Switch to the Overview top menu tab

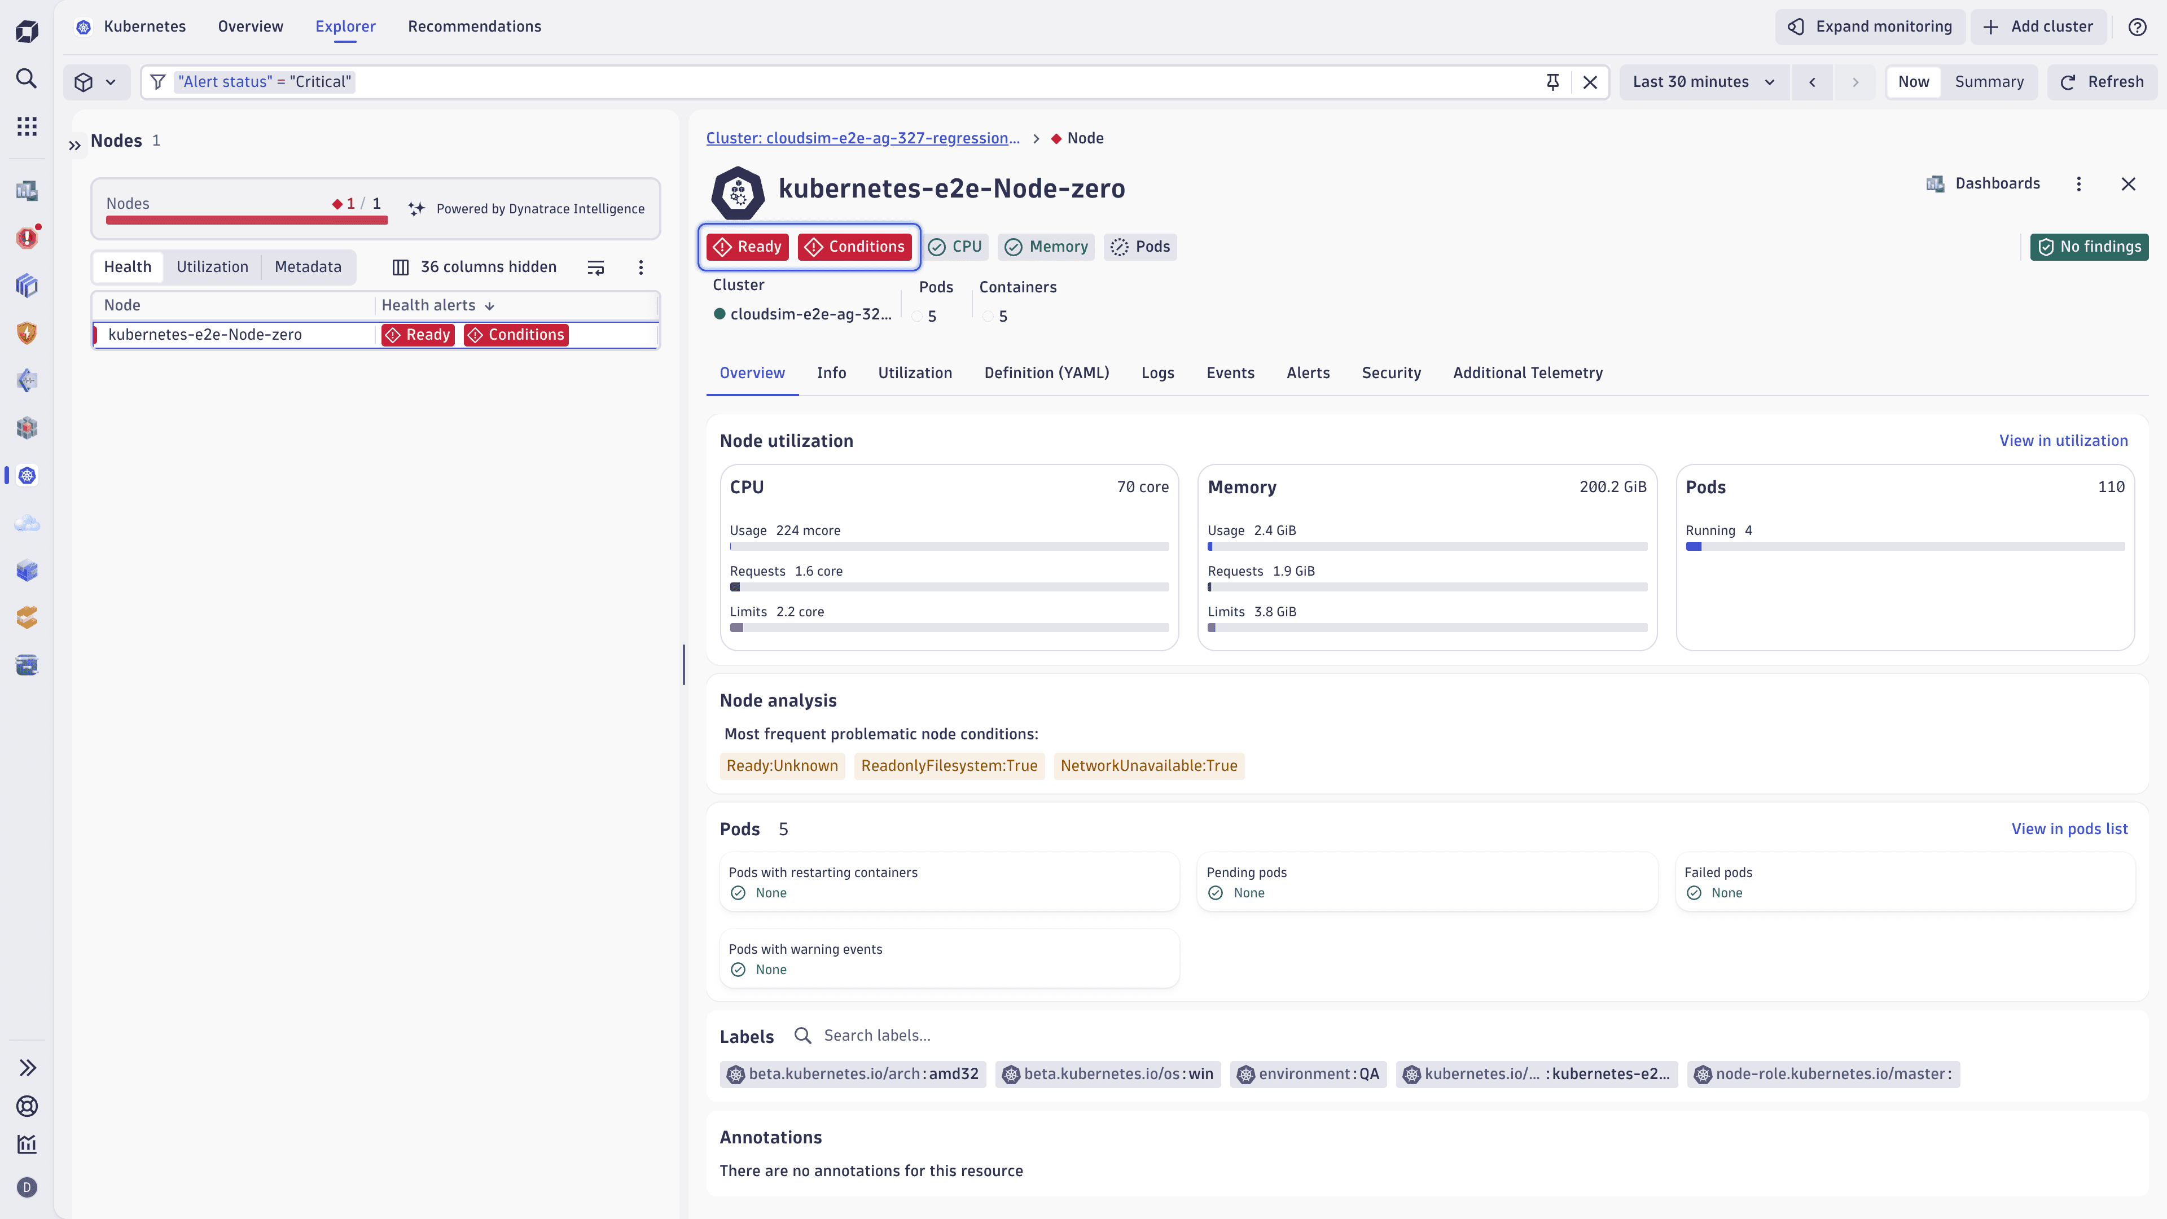(251, 27)
